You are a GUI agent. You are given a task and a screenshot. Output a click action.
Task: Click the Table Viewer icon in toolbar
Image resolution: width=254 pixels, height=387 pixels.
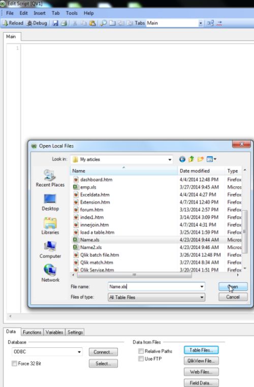210,23
